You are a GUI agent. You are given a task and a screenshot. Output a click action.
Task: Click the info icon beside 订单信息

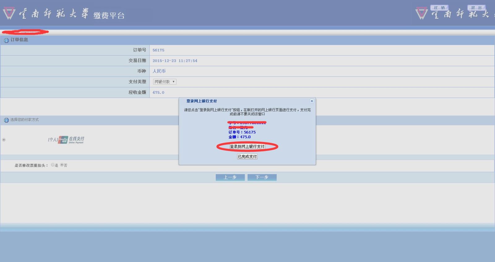pyautogui.click(x=6, y=40)
